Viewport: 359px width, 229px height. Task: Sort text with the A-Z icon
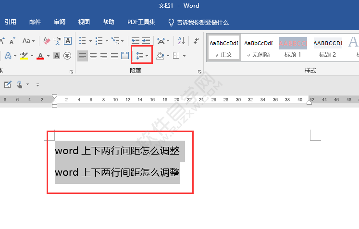(x=181, y=41)
